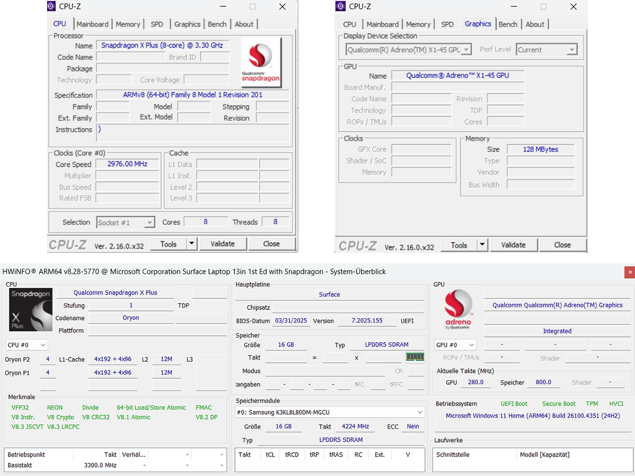Click the Threads value field showing 8

point(275,222)
